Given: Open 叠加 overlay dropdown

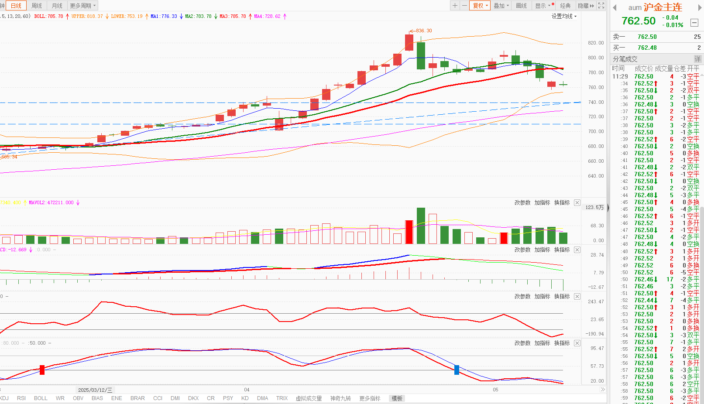Looking at the screenshot, I should point(501,6).
